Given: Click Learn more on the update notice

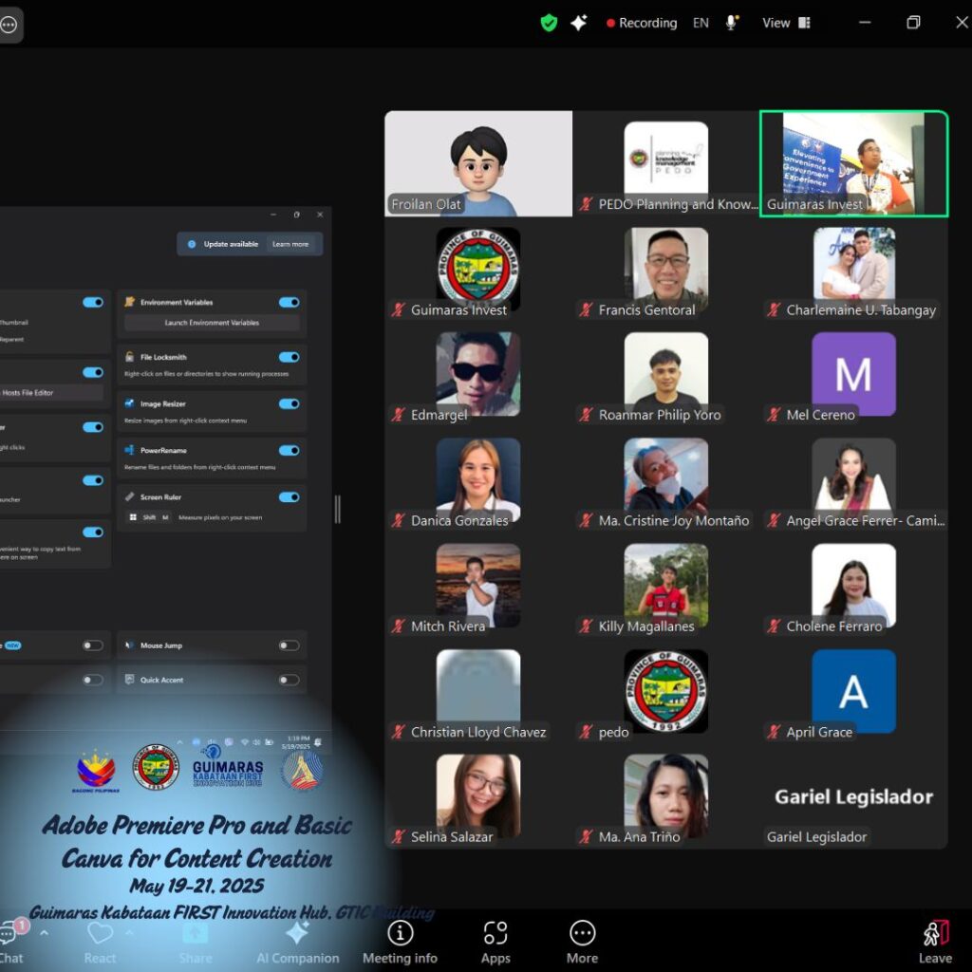Looking at the screenshot, I should tap(290, 244).
